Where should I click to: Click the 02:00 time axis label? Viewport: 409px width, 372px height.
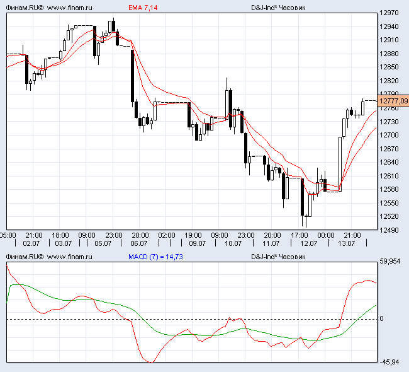coord(167,235)
